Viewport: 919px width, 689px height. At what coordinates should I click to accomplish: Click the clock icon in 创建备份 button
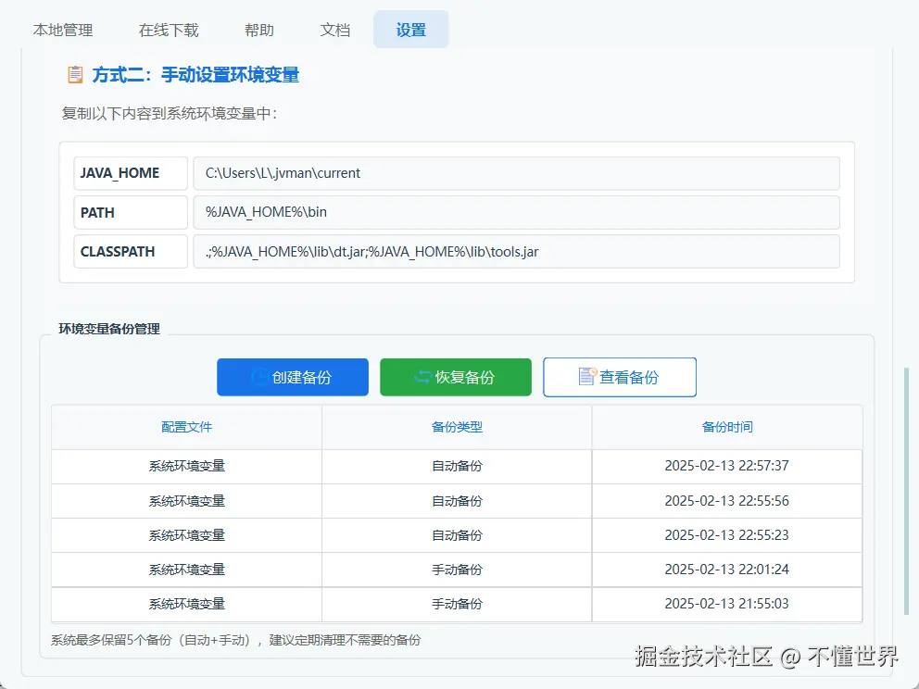[259, 377]
